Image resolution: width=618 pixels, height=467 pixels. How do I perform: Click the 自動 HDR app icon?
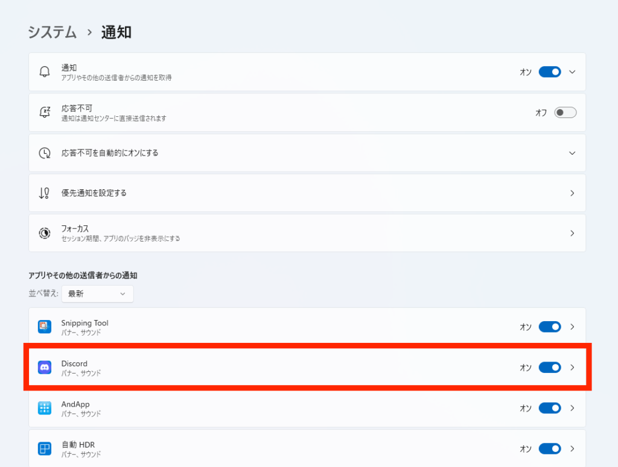click(44, 448)
